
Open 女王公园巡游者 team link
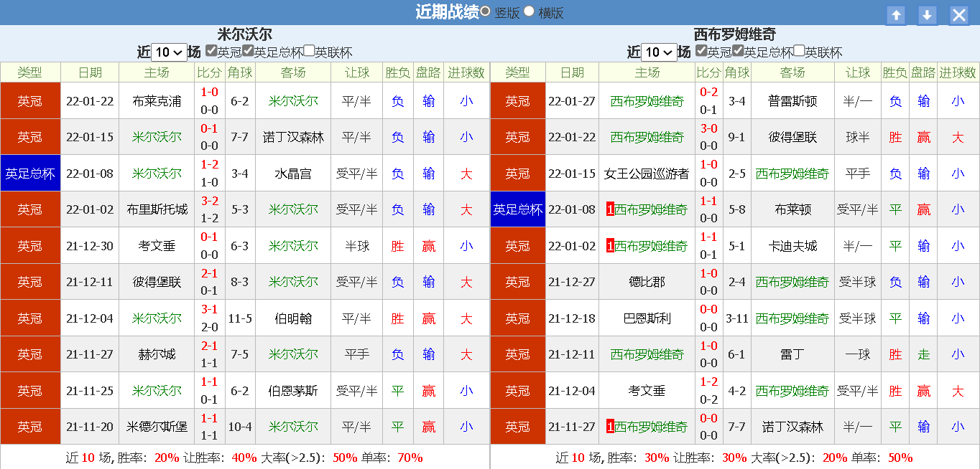tap(647, 174)
